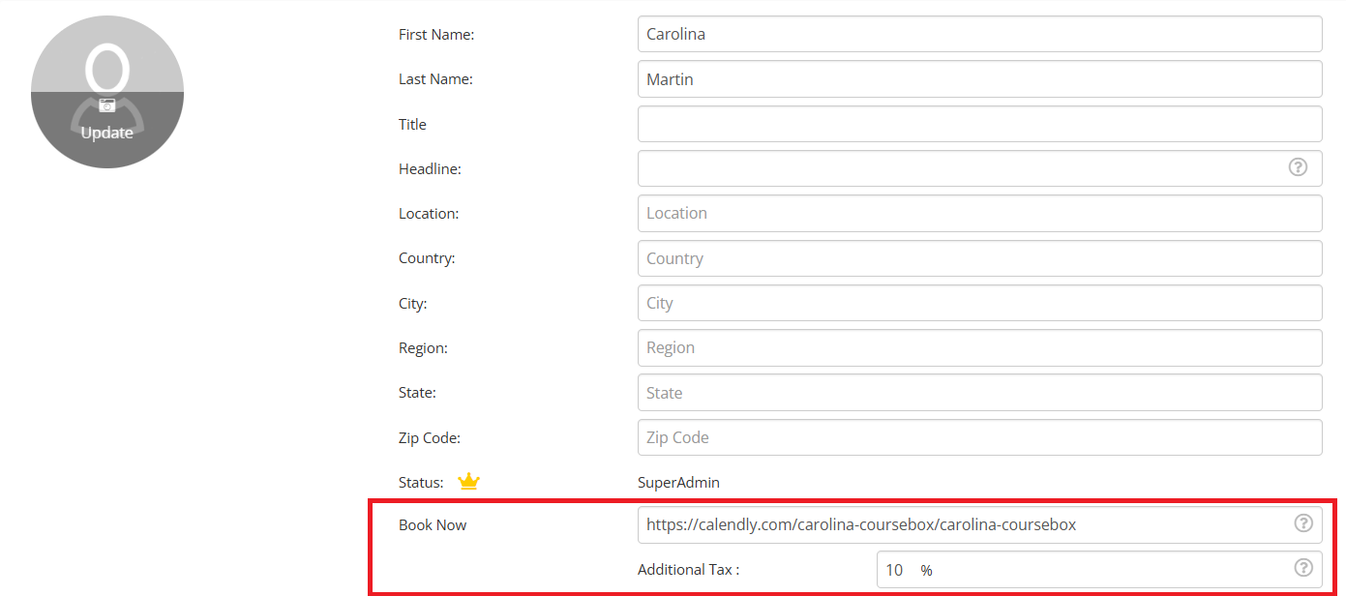Click the Book Now help icon
1346x596 pixels.
click(x=1303, y=523)
